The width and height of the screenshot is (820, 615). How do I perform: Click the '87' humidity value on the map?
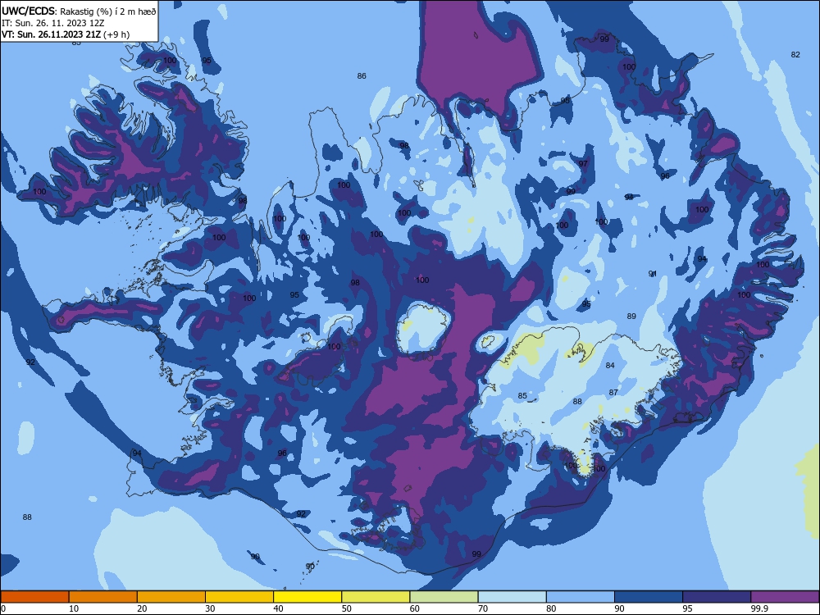pyautogui.click(x=613, y=392)
